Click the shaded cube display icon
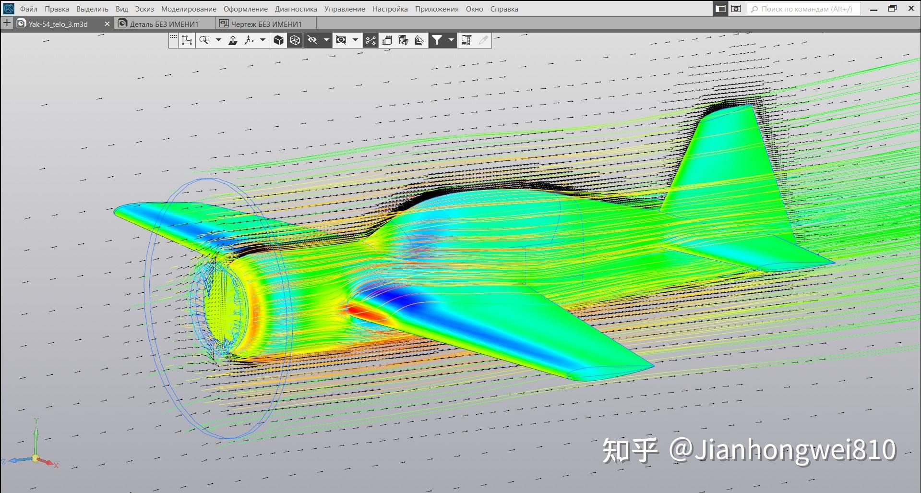921x493 pixels. (278, 41)
